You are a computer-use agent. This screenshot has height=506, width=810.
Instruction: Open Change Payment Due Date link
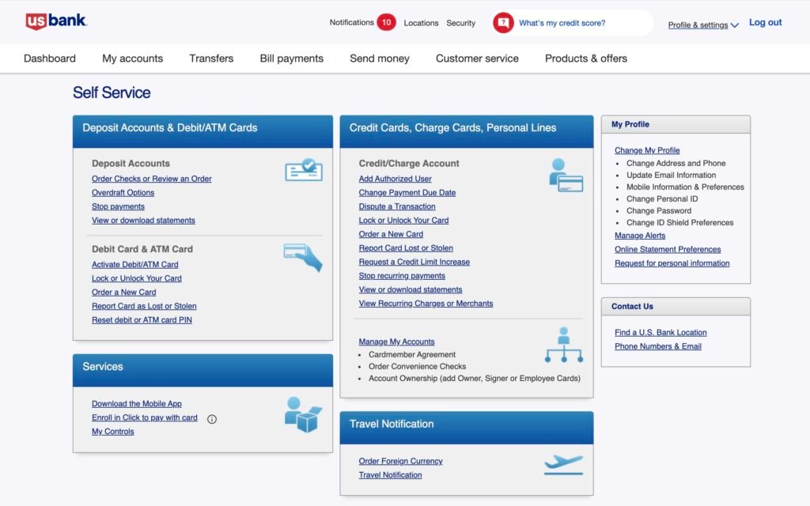(x=407, y=193)
